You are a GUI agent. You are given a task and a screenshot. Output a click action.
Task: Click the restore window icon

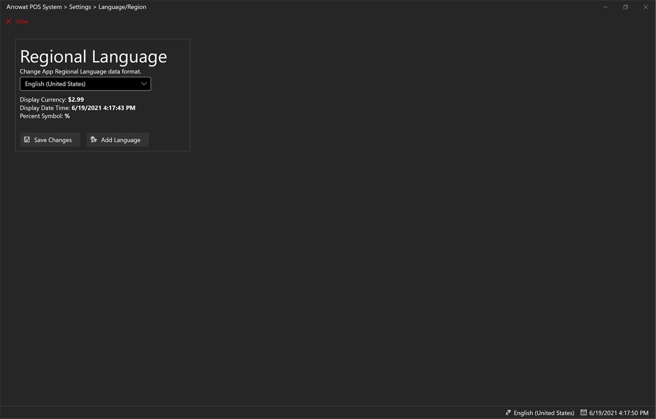click(x=625, y=7)
